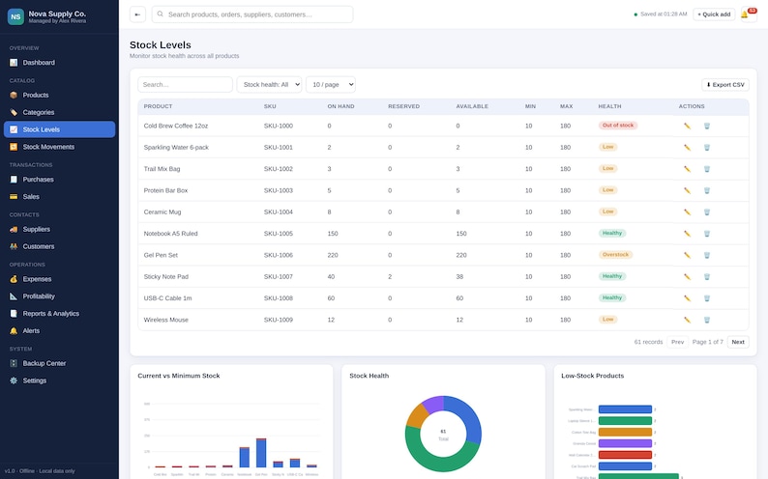Edit the Gel Pen Set row
The image size is (768, 479).
[x=687, y=255]
